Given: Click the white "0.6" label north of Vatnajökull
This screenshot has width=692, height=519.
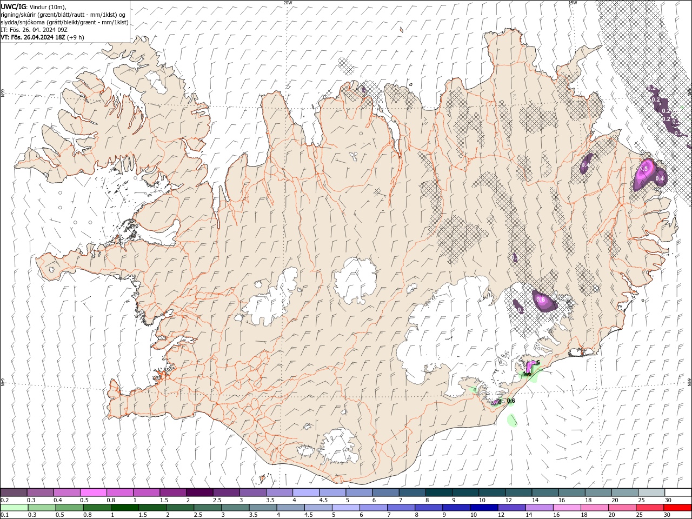Looking at the screenshot, I should tap(540, 299).
